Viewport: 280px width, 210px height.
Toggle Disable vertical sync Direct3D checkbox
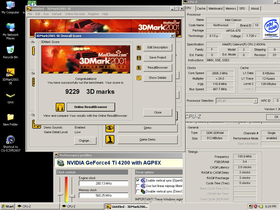pos(138,191)
